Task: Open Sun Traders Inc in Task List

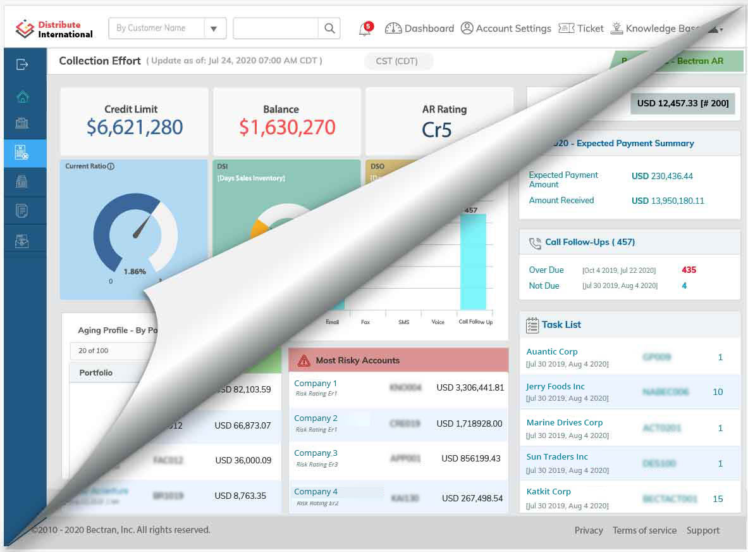Action: click(x=556, y=457)
